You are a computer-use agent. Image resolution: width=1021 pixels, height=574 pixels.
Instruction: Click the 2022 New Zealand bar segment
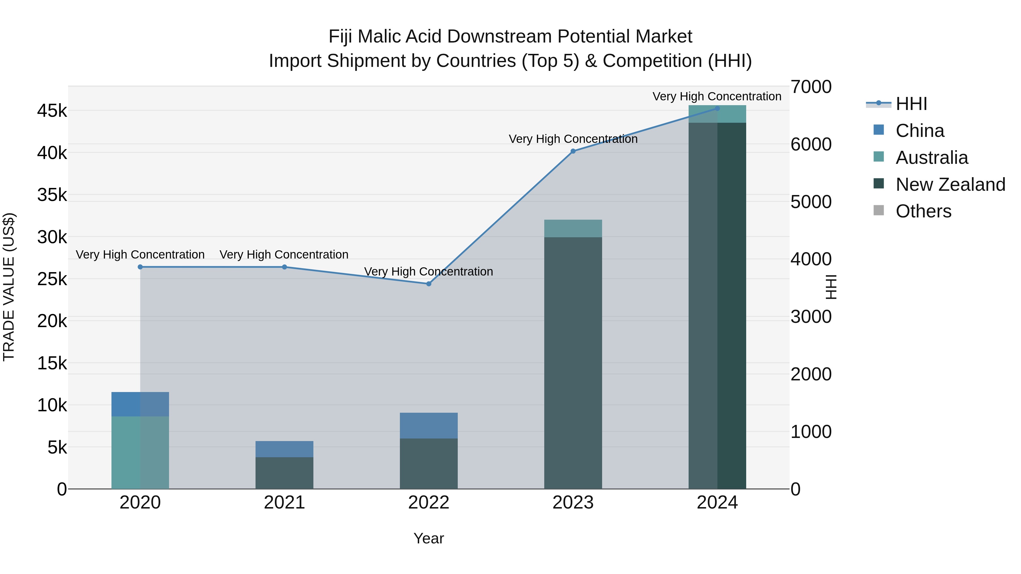point(429,463)
